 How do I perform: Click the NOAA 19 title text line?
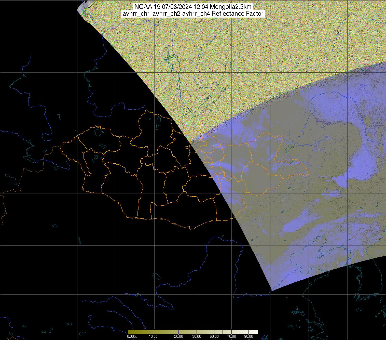194,7
